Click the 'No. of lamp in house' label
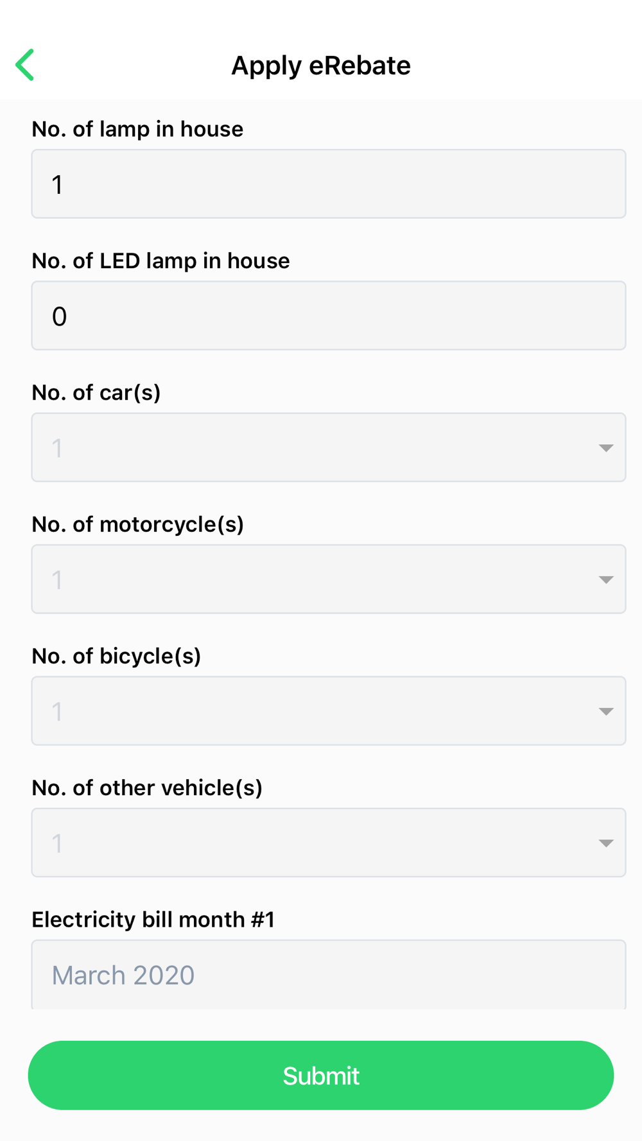 [x=137, y=129]
